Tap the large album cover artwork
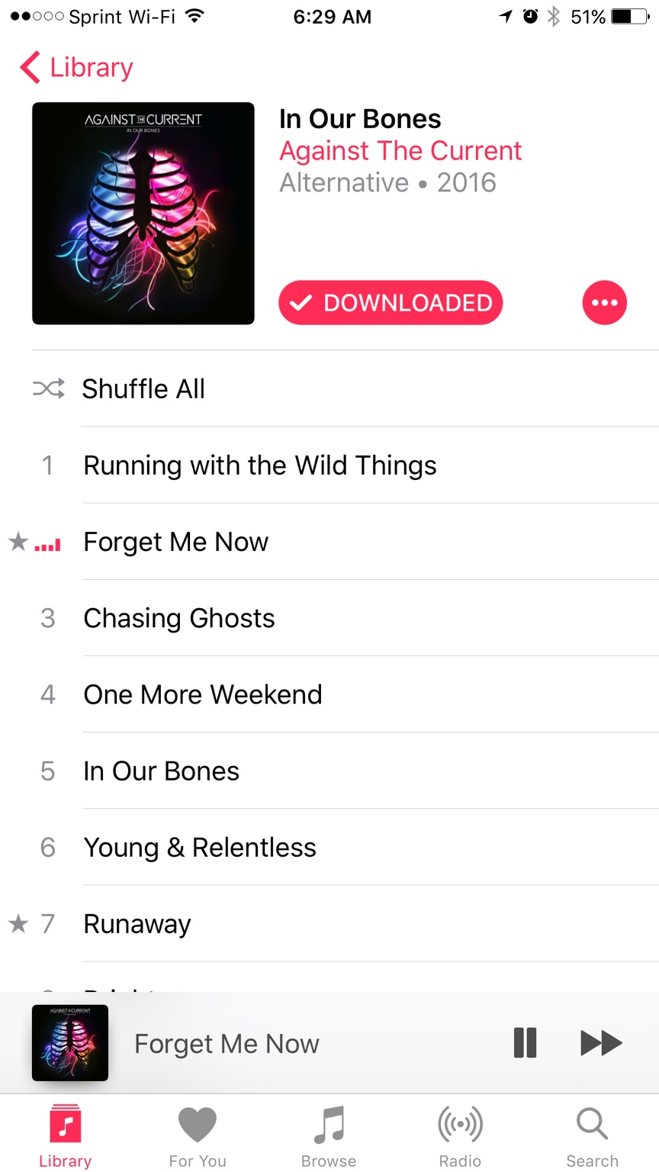The image size is (659, 1172). pos(143,214)
